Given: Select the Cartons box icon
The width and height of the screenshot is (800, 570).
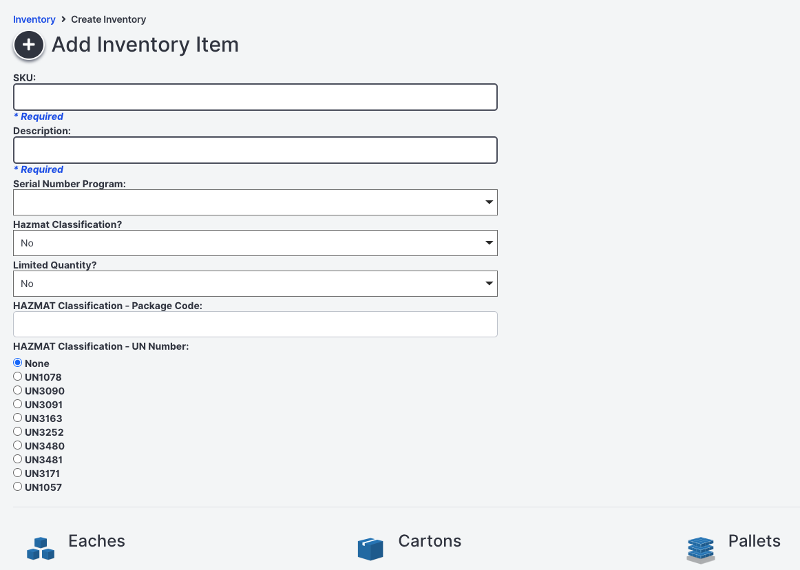Looking at the screenshot, I should [370, 548].
